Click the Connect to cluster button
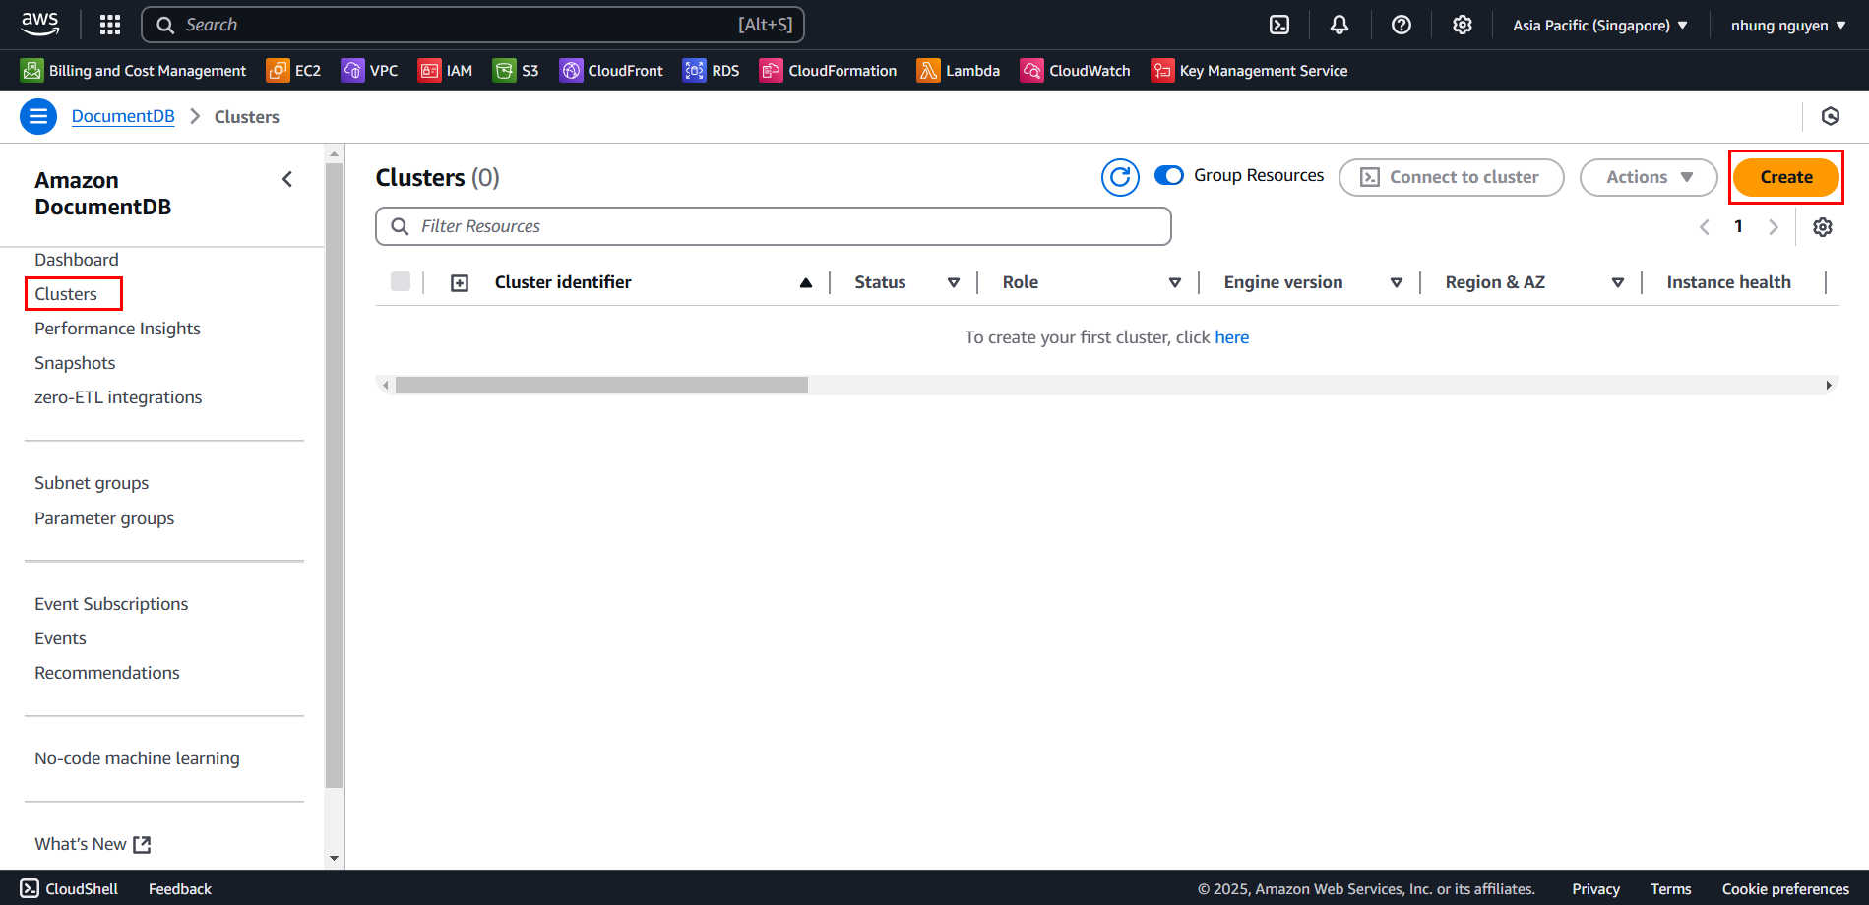Viewport: 1869px width, 905px height. 1451,177
